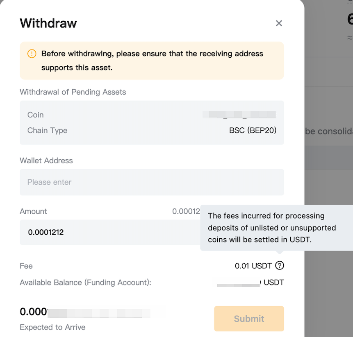This screenshot has width=353, height=337.
Task: Click the Fee label
Action: [x=26, y=266]
